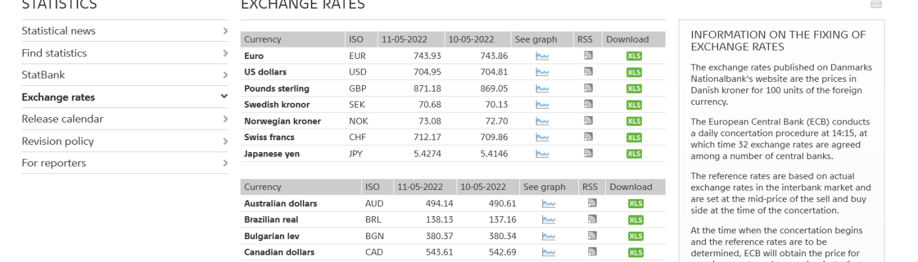The height and width of the screenshot is (262, 918).
Task: Open the Revision policy page
Action: point(58,141)
